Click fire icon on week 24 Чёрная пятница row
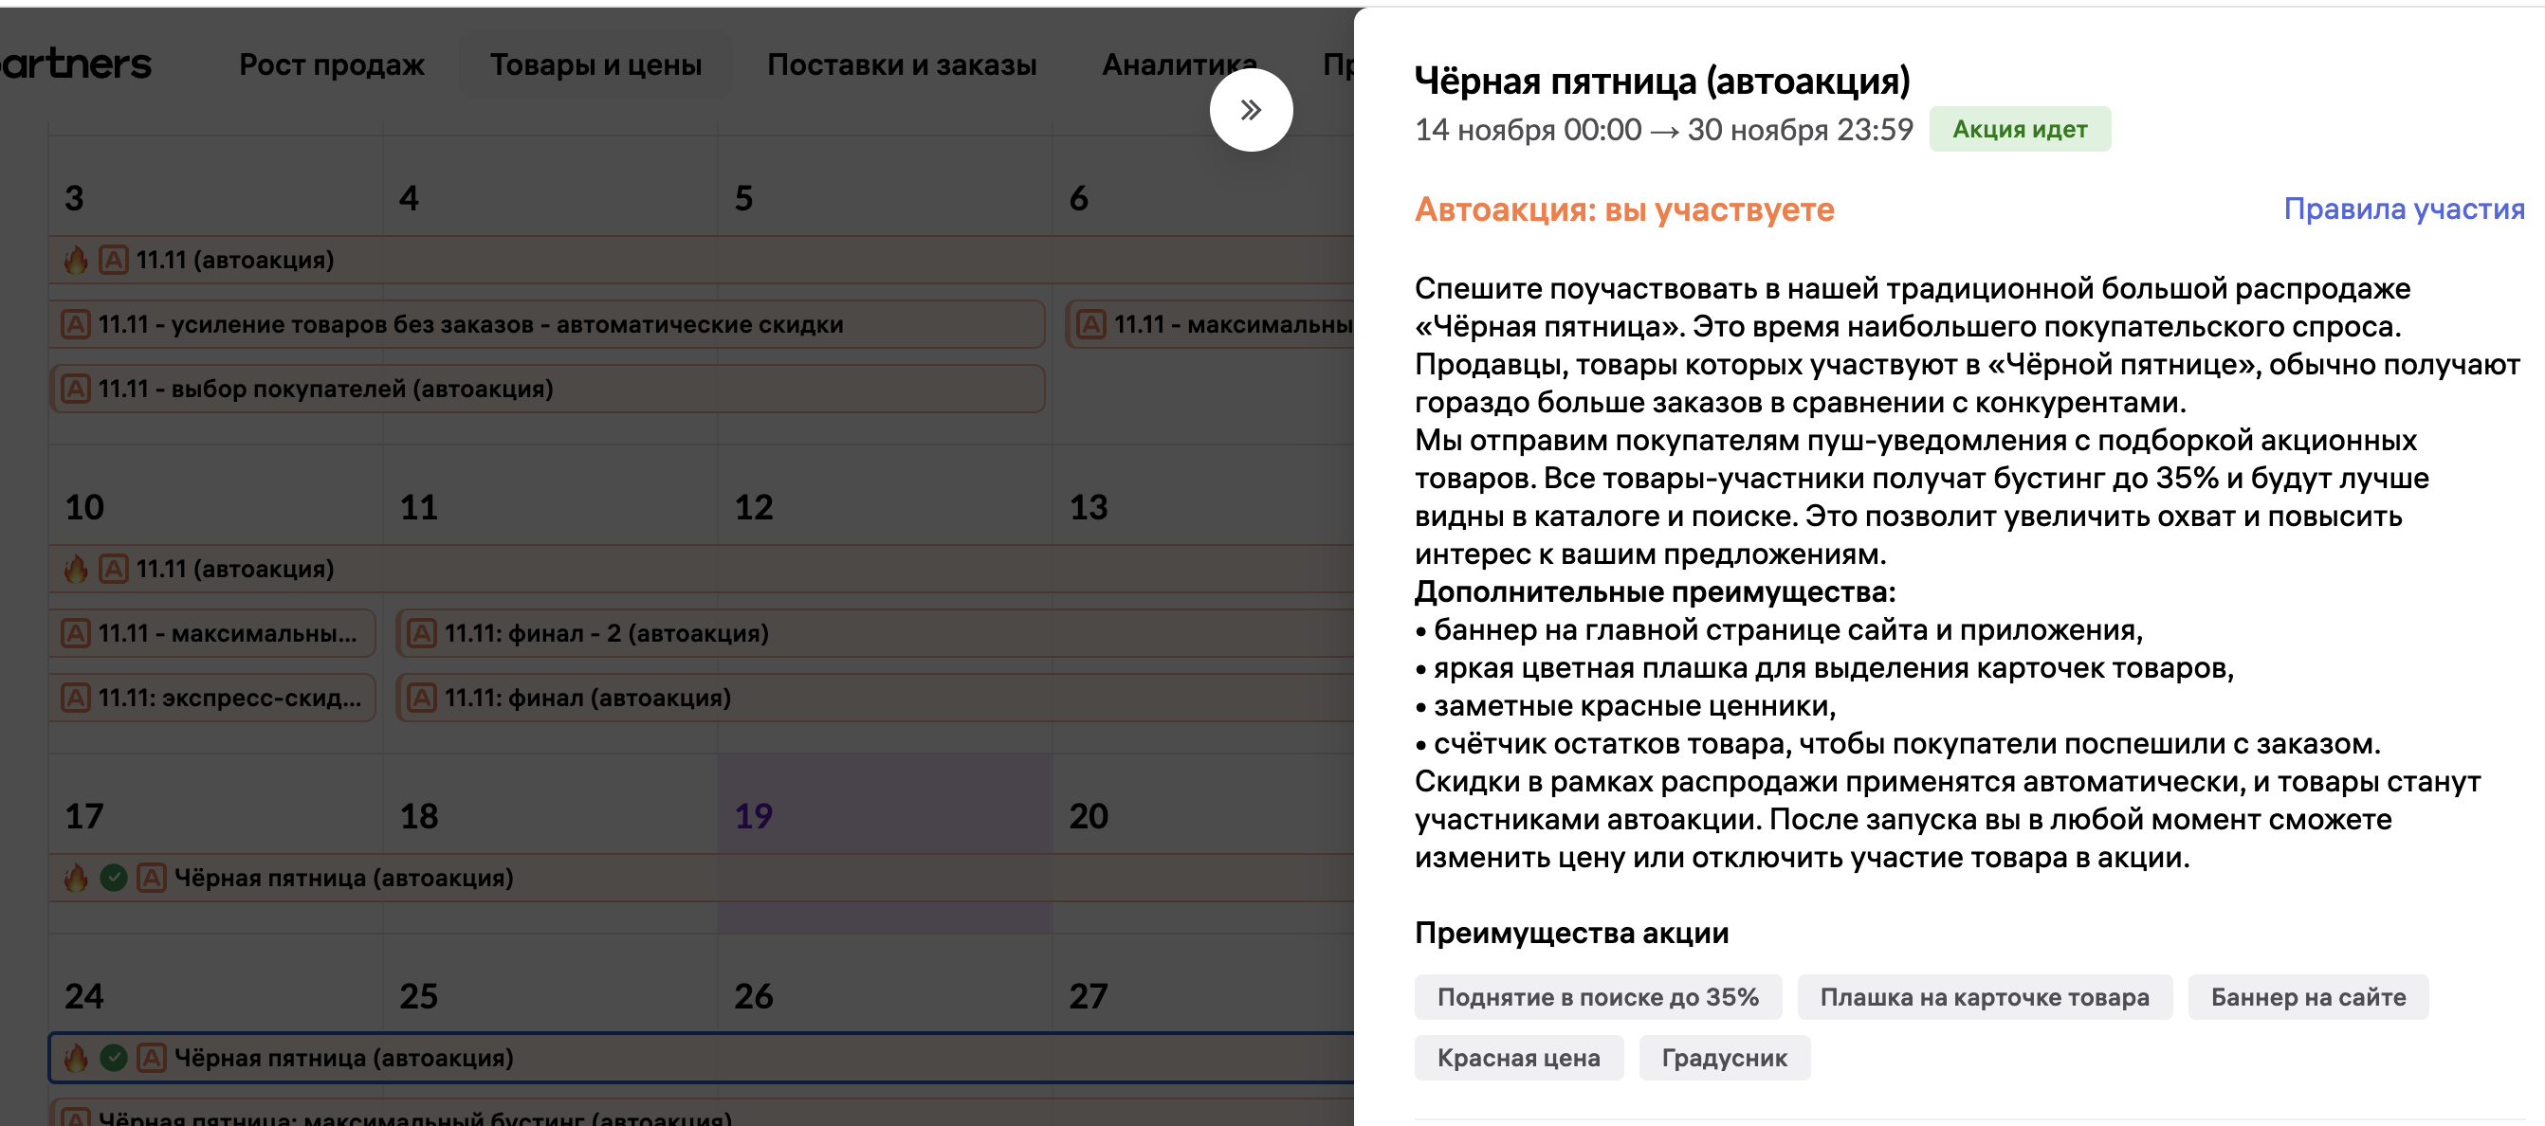Viewport: 2545px width, 1126px height. click(76, 1058)
